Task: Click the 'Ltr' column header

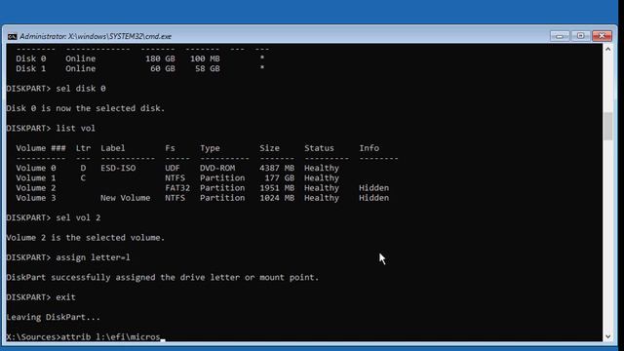Action: point(83,148)
